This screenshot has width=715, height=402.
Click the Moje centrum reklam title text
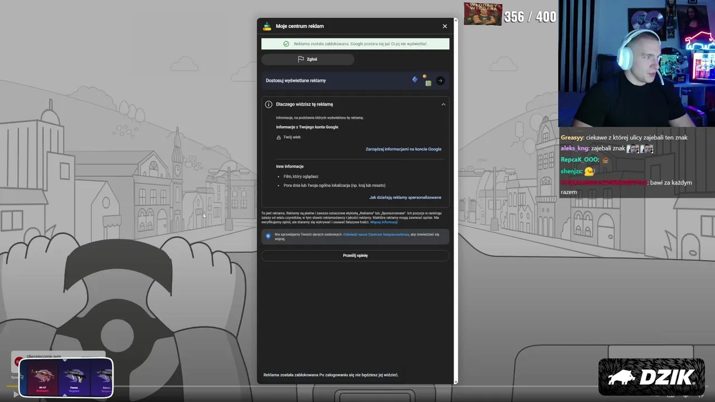point(300,26)
